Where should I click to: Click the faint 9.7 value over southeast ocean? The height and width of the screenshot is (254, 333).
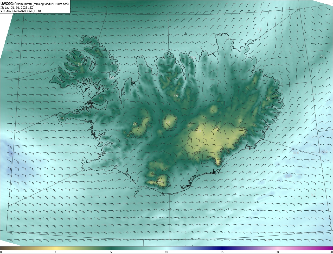(313, 195)
